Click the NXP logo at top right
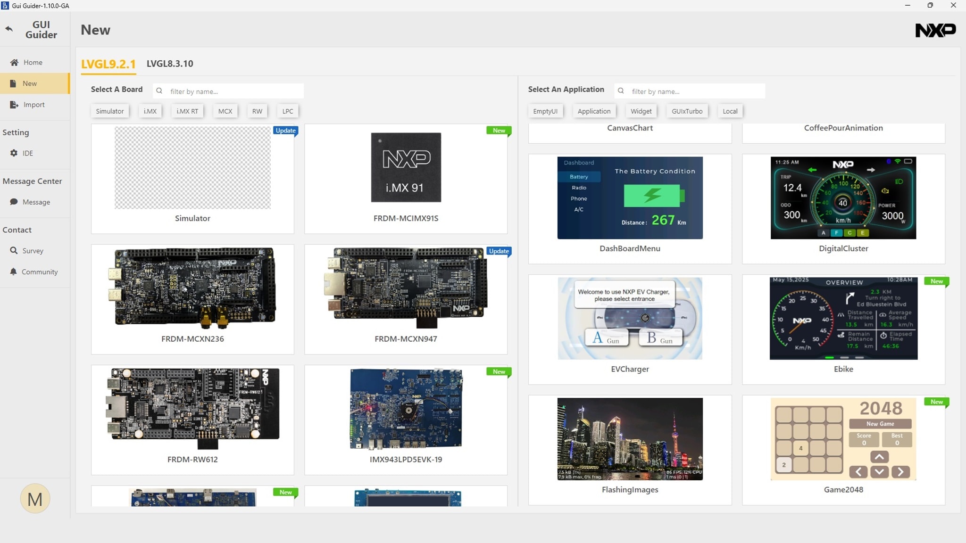This screenshot has width=966, height=543. tap(935, 30)
